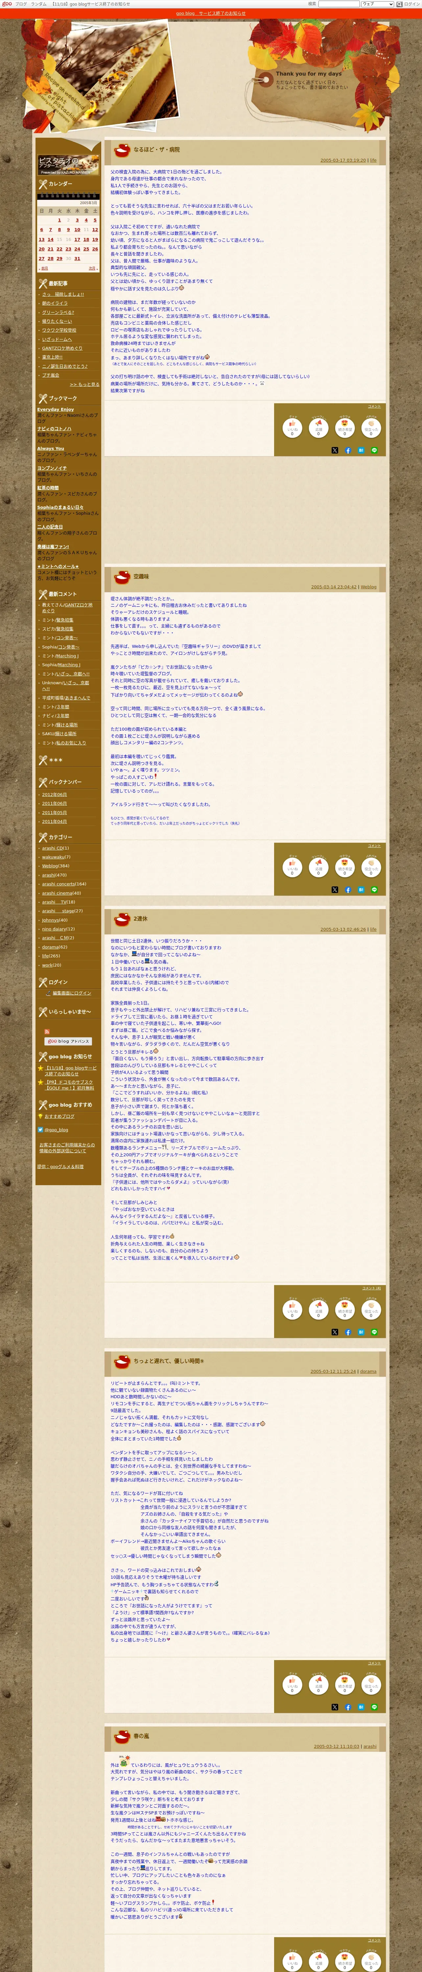This screenshot has width=422, height=1972.
Task: Click the もっと見る link under recent articles
Action: point(84,384)
